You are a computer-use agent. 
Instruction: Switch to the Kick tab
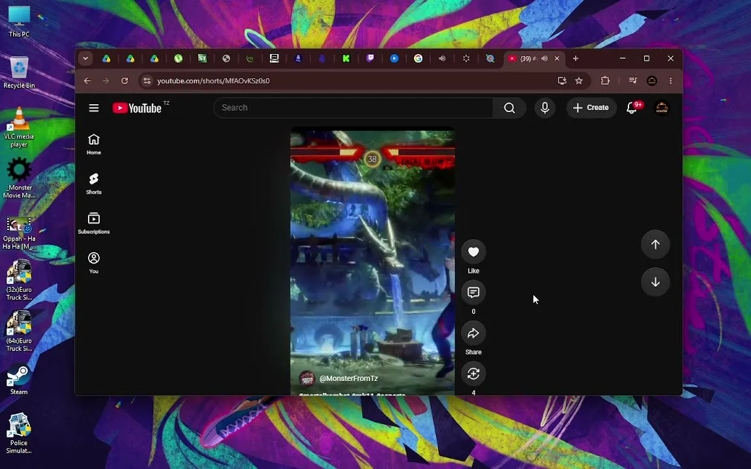point(346,59)
